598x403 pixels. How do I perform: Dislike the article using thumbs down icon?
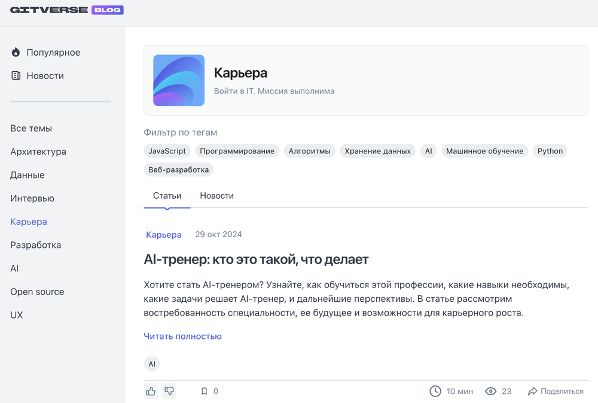169,390
